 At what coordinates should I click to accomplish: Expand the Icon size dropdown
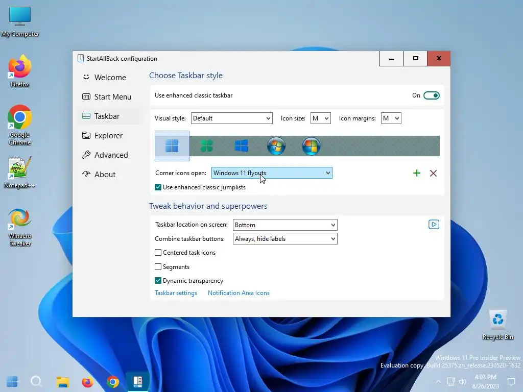coord(321,118)
